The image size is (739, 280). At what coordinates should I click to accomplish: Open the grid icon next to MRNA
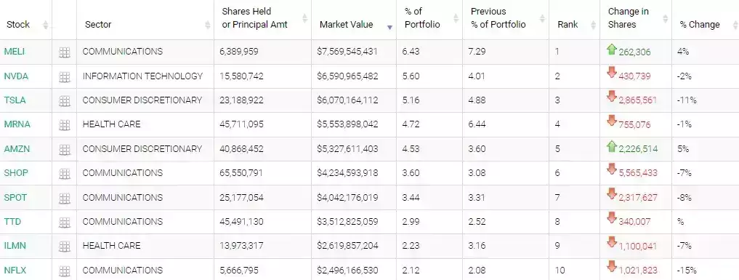coord(65,125)
